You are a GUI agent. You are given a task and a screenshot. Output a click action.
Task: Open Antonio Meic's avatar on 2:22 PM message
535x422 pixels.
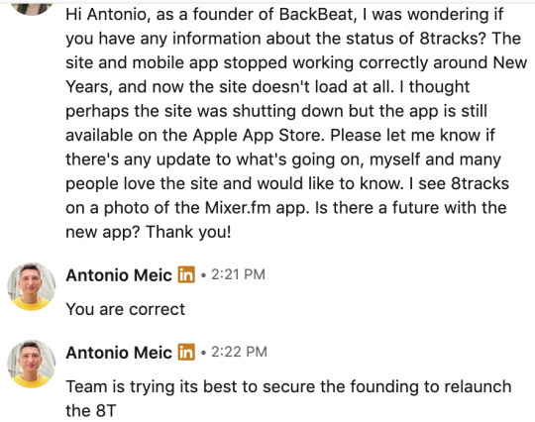(x=32, y=364)
